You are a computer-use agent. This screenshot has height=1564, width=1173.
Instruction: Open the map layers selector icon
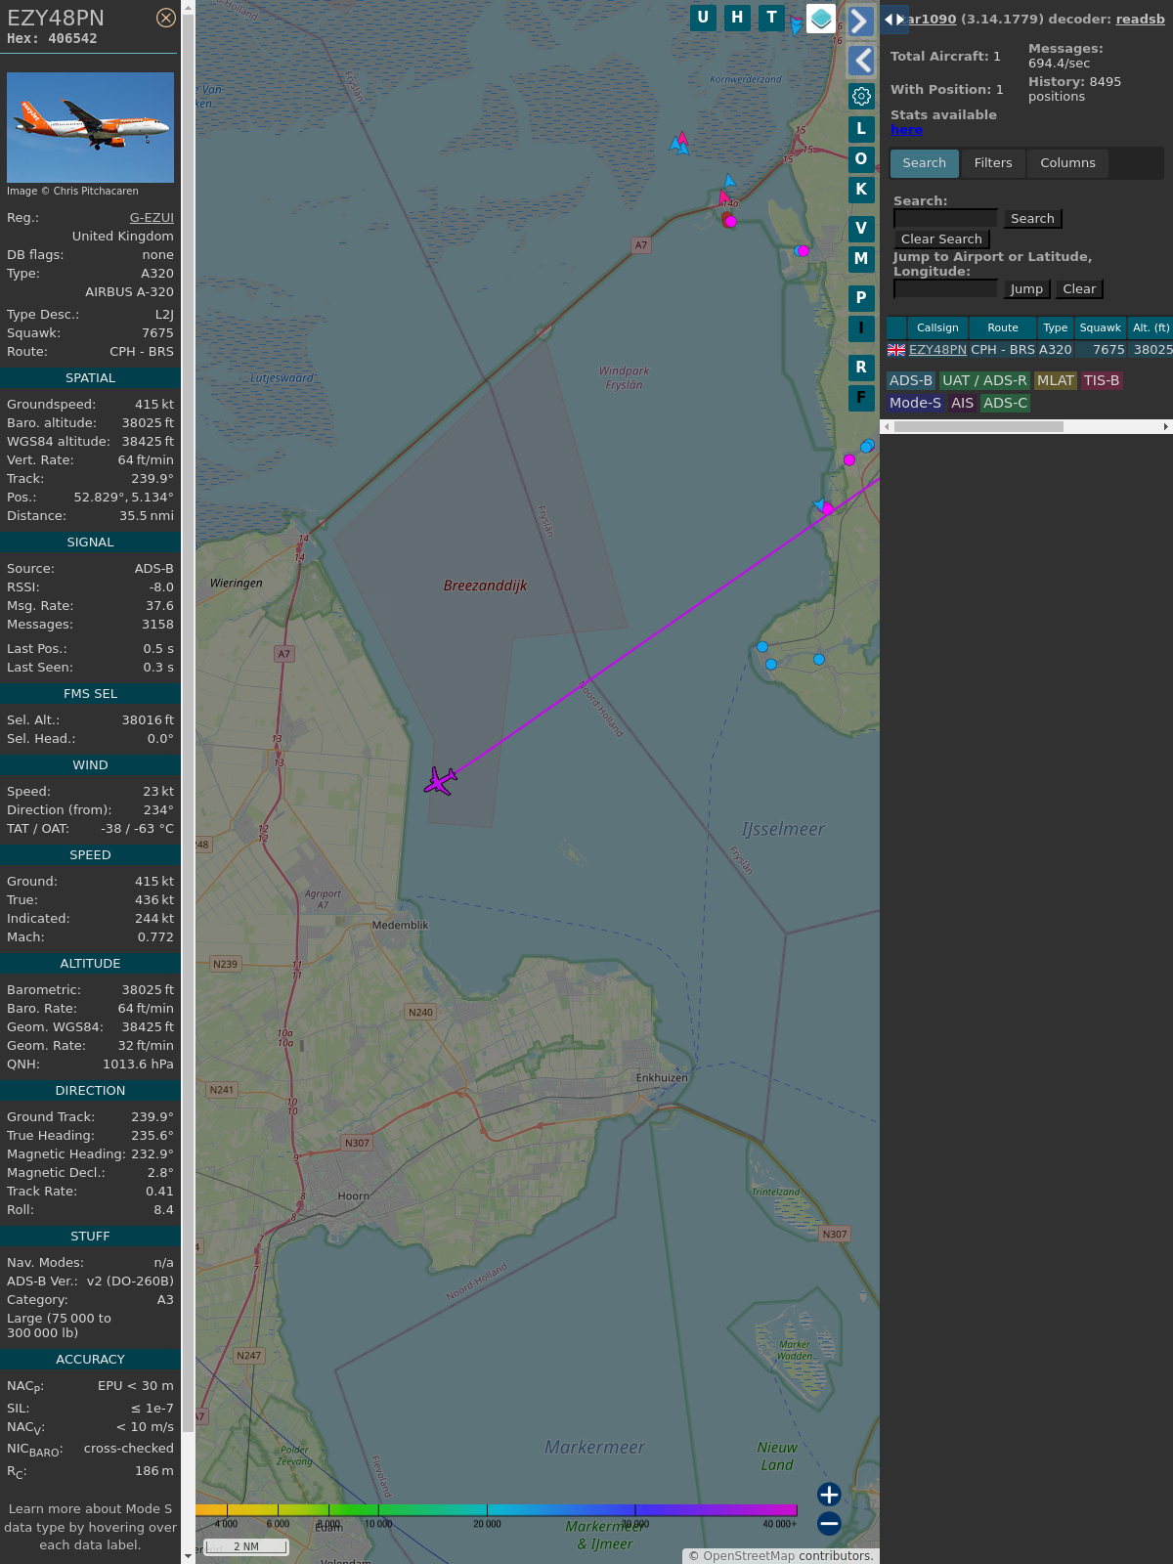[821, 18]
